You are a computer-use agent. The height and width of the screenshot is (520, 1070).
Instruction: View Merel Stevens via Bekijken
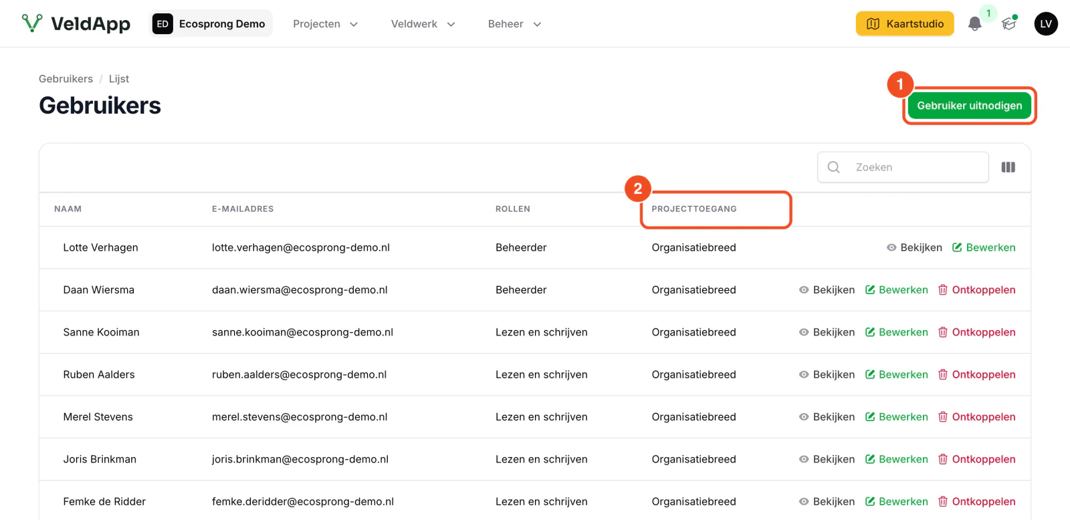[827, 417]
